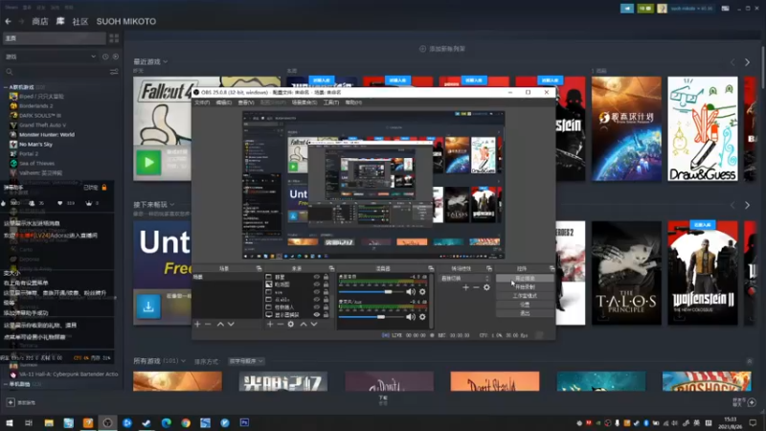Switch Steam library to grid collections view
This screenshot has height=431, width=766.
tap(114, 38)
